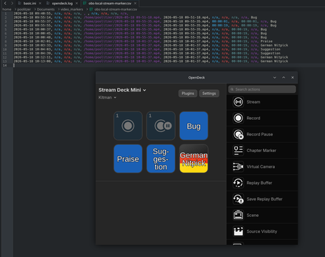Viewport: 325px width, 257px height.
Task: Select the Save Replay Buffer action icon
Action: point(238,199)
